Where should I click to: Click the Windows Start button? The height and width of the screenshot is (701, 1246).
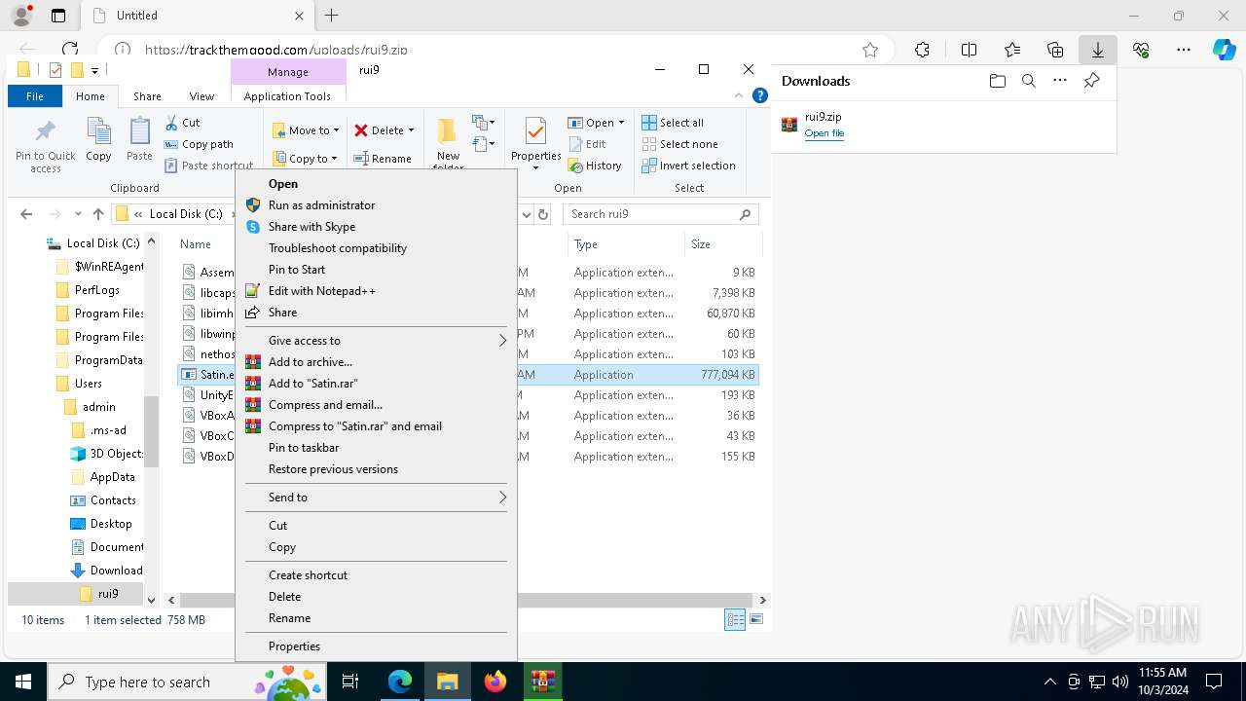pyautogui.click(x=23, y=682)
